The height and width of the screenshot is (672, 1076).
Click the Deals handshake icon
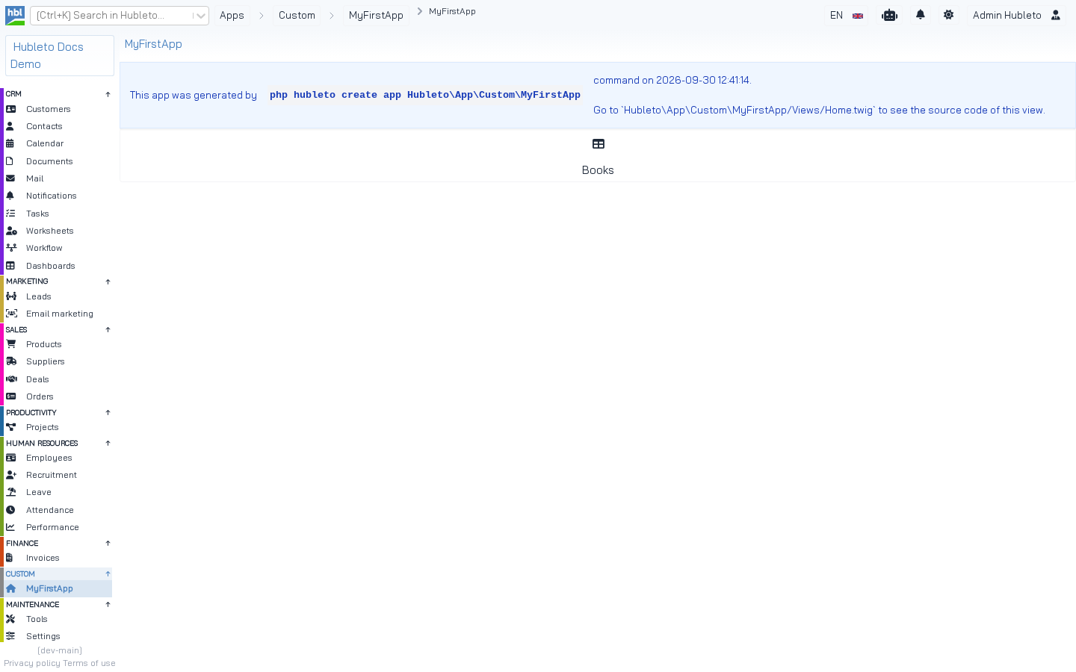[x=11, y=379]
